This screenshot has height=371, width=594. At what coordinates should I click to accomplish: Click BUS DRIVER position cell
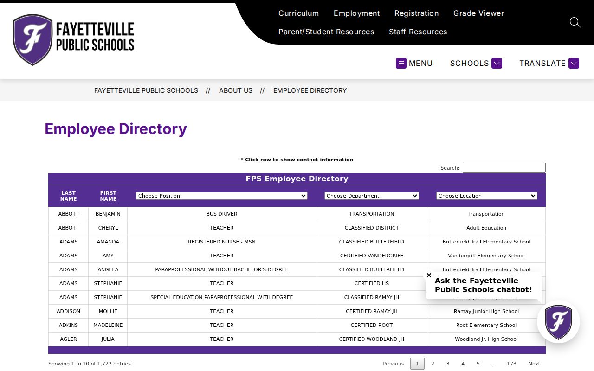click(x=222, y=214)
